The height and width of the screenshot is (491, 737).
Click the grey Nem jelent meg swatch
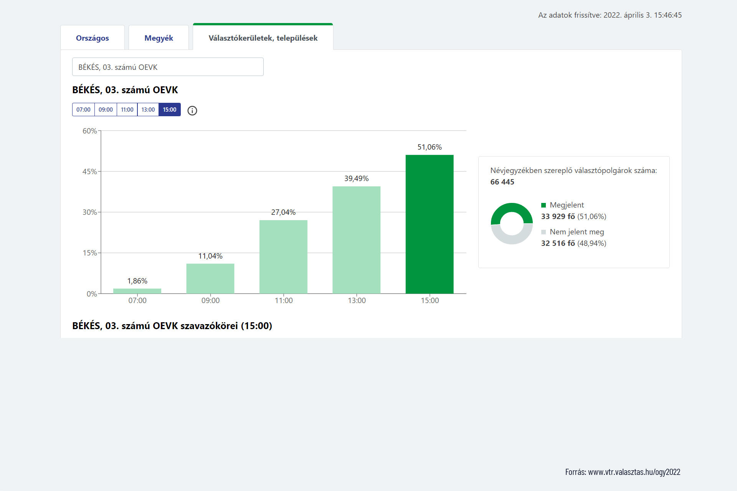tap(544, 232)
